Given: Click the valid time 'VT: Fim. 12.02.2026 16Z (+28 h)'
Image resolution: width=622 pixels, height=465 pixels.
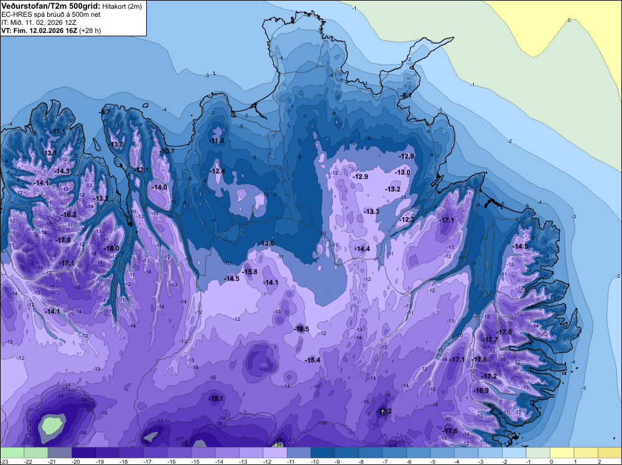Looking at the screenshot, I should point(51,30).
